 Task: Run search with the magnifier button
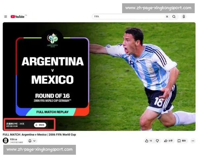click(174, 16)
